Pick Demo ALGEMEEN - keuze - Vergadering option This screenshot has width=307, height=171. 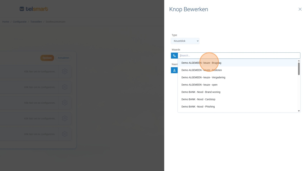(203, 78)
